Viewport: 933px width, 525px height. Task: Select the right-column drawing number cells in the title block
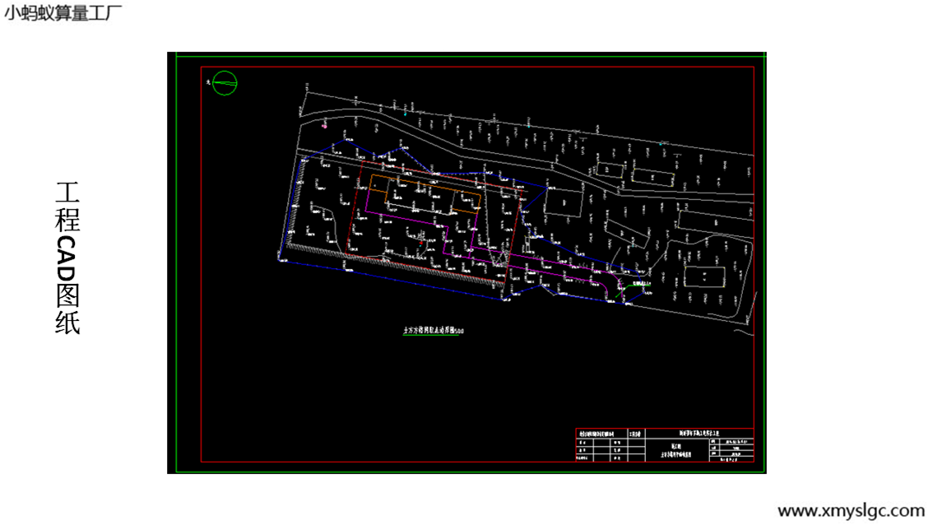pyautogui.click(x=736, y=448)
